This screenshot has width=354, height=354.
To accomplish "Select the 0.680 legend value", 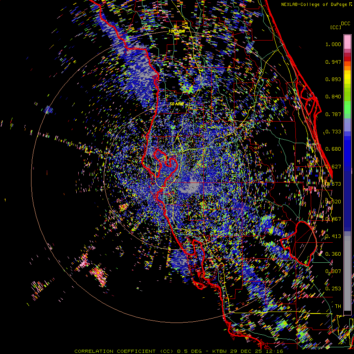I will tap(333, 149).
